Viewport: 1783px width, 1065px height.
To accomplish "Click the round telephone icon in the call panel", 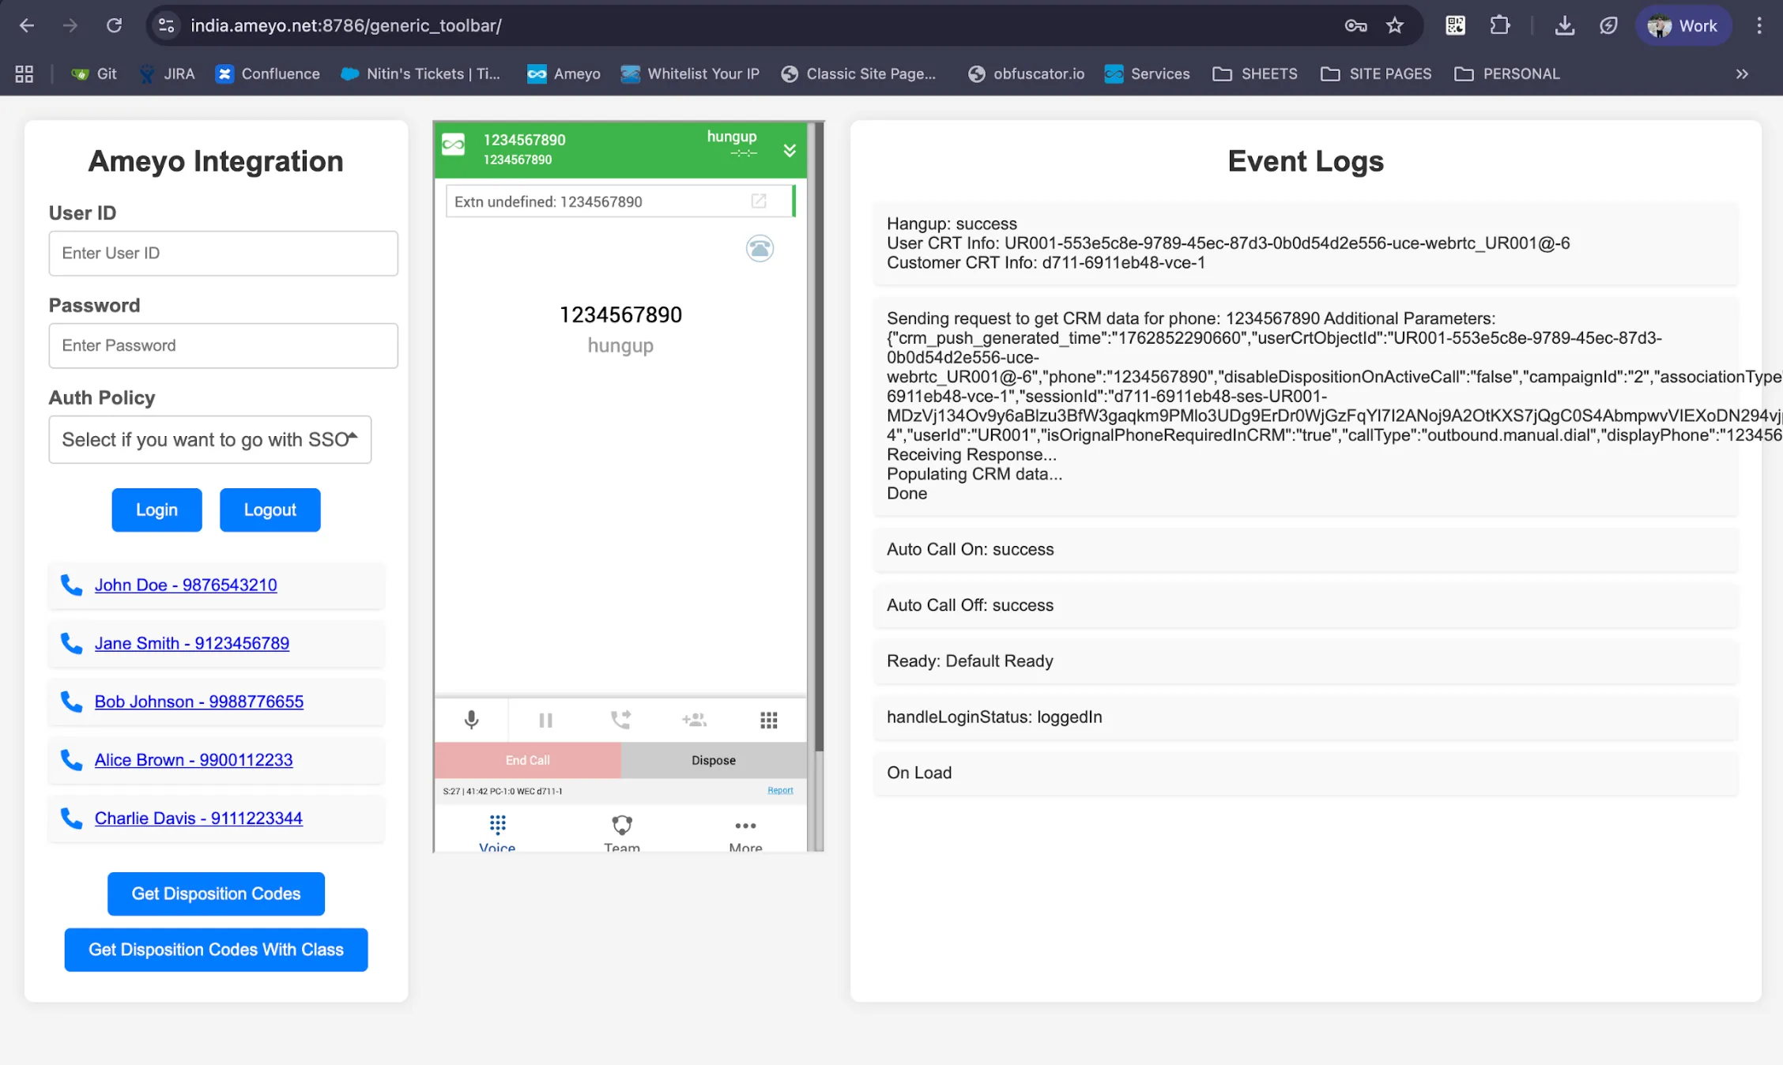I will point(760,249).
